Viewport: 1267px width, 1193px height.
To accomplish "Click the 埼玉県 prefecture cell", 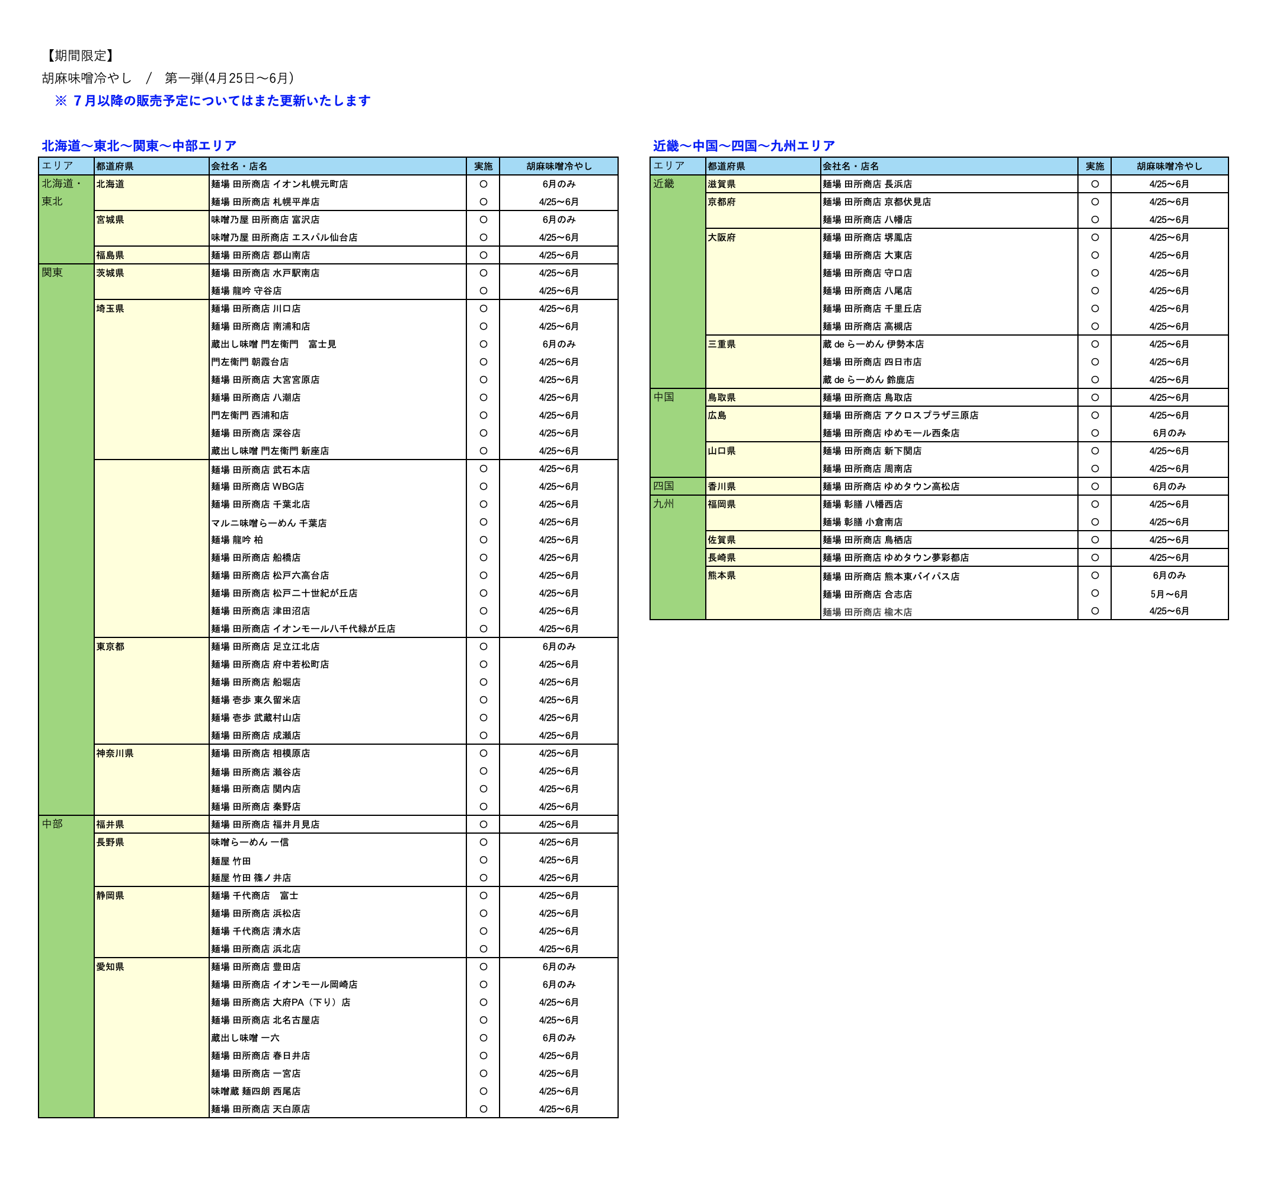I will (x=152, y=379).
